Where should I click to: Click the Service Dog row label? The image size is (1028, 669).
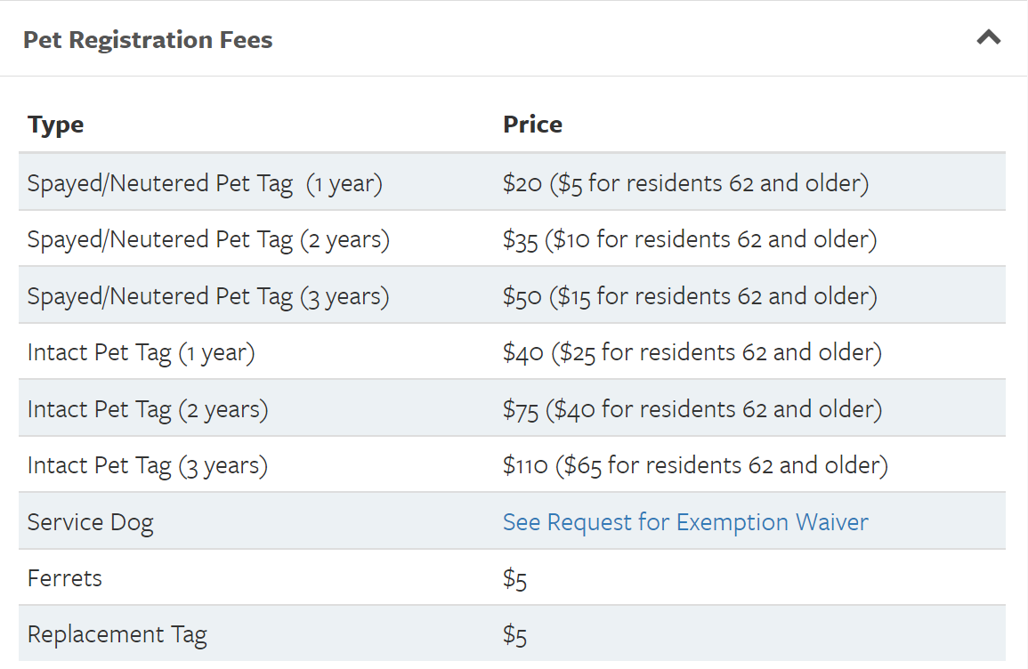point(91,522)
